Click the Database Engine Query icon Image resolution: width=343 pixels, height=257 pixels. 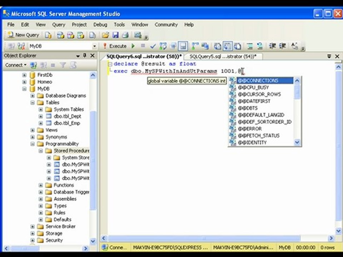point(48,35)
